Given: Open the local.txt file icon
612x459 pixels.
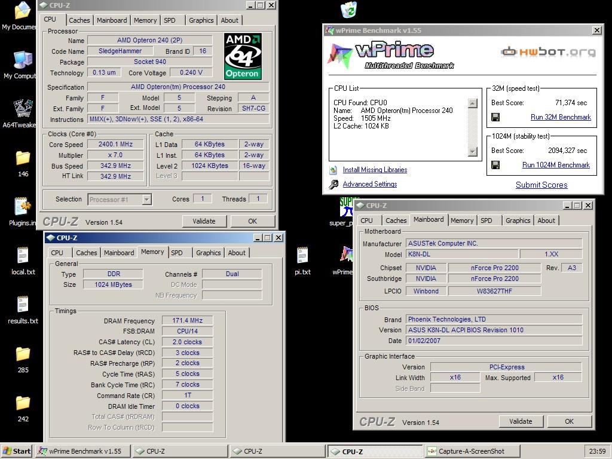Looking at the screenshot, I should [23, 256].
